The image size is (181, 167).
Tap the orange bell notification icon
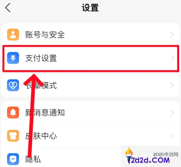pos(13,112)
